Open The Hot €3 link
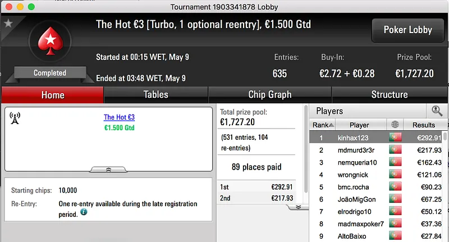Screen dimensions: 449x242 [119, 117]
